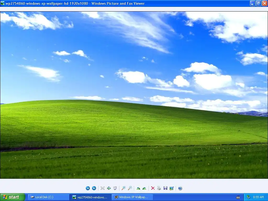
Task: Open image for editing
Action: pyautogui.click(x=172, y=188)
